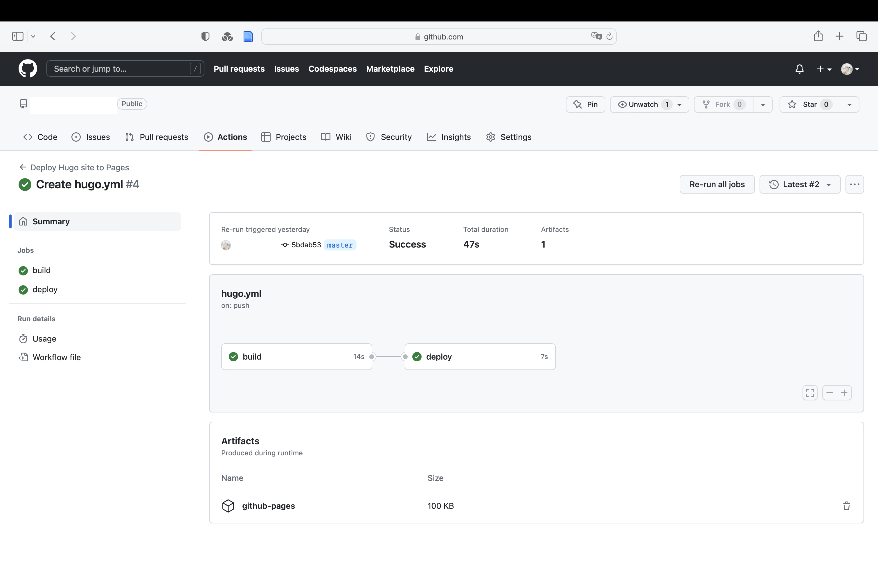Go back with the Safari back arrow
Viewport: 878px width, 570px height.
(x=53, y=36)
